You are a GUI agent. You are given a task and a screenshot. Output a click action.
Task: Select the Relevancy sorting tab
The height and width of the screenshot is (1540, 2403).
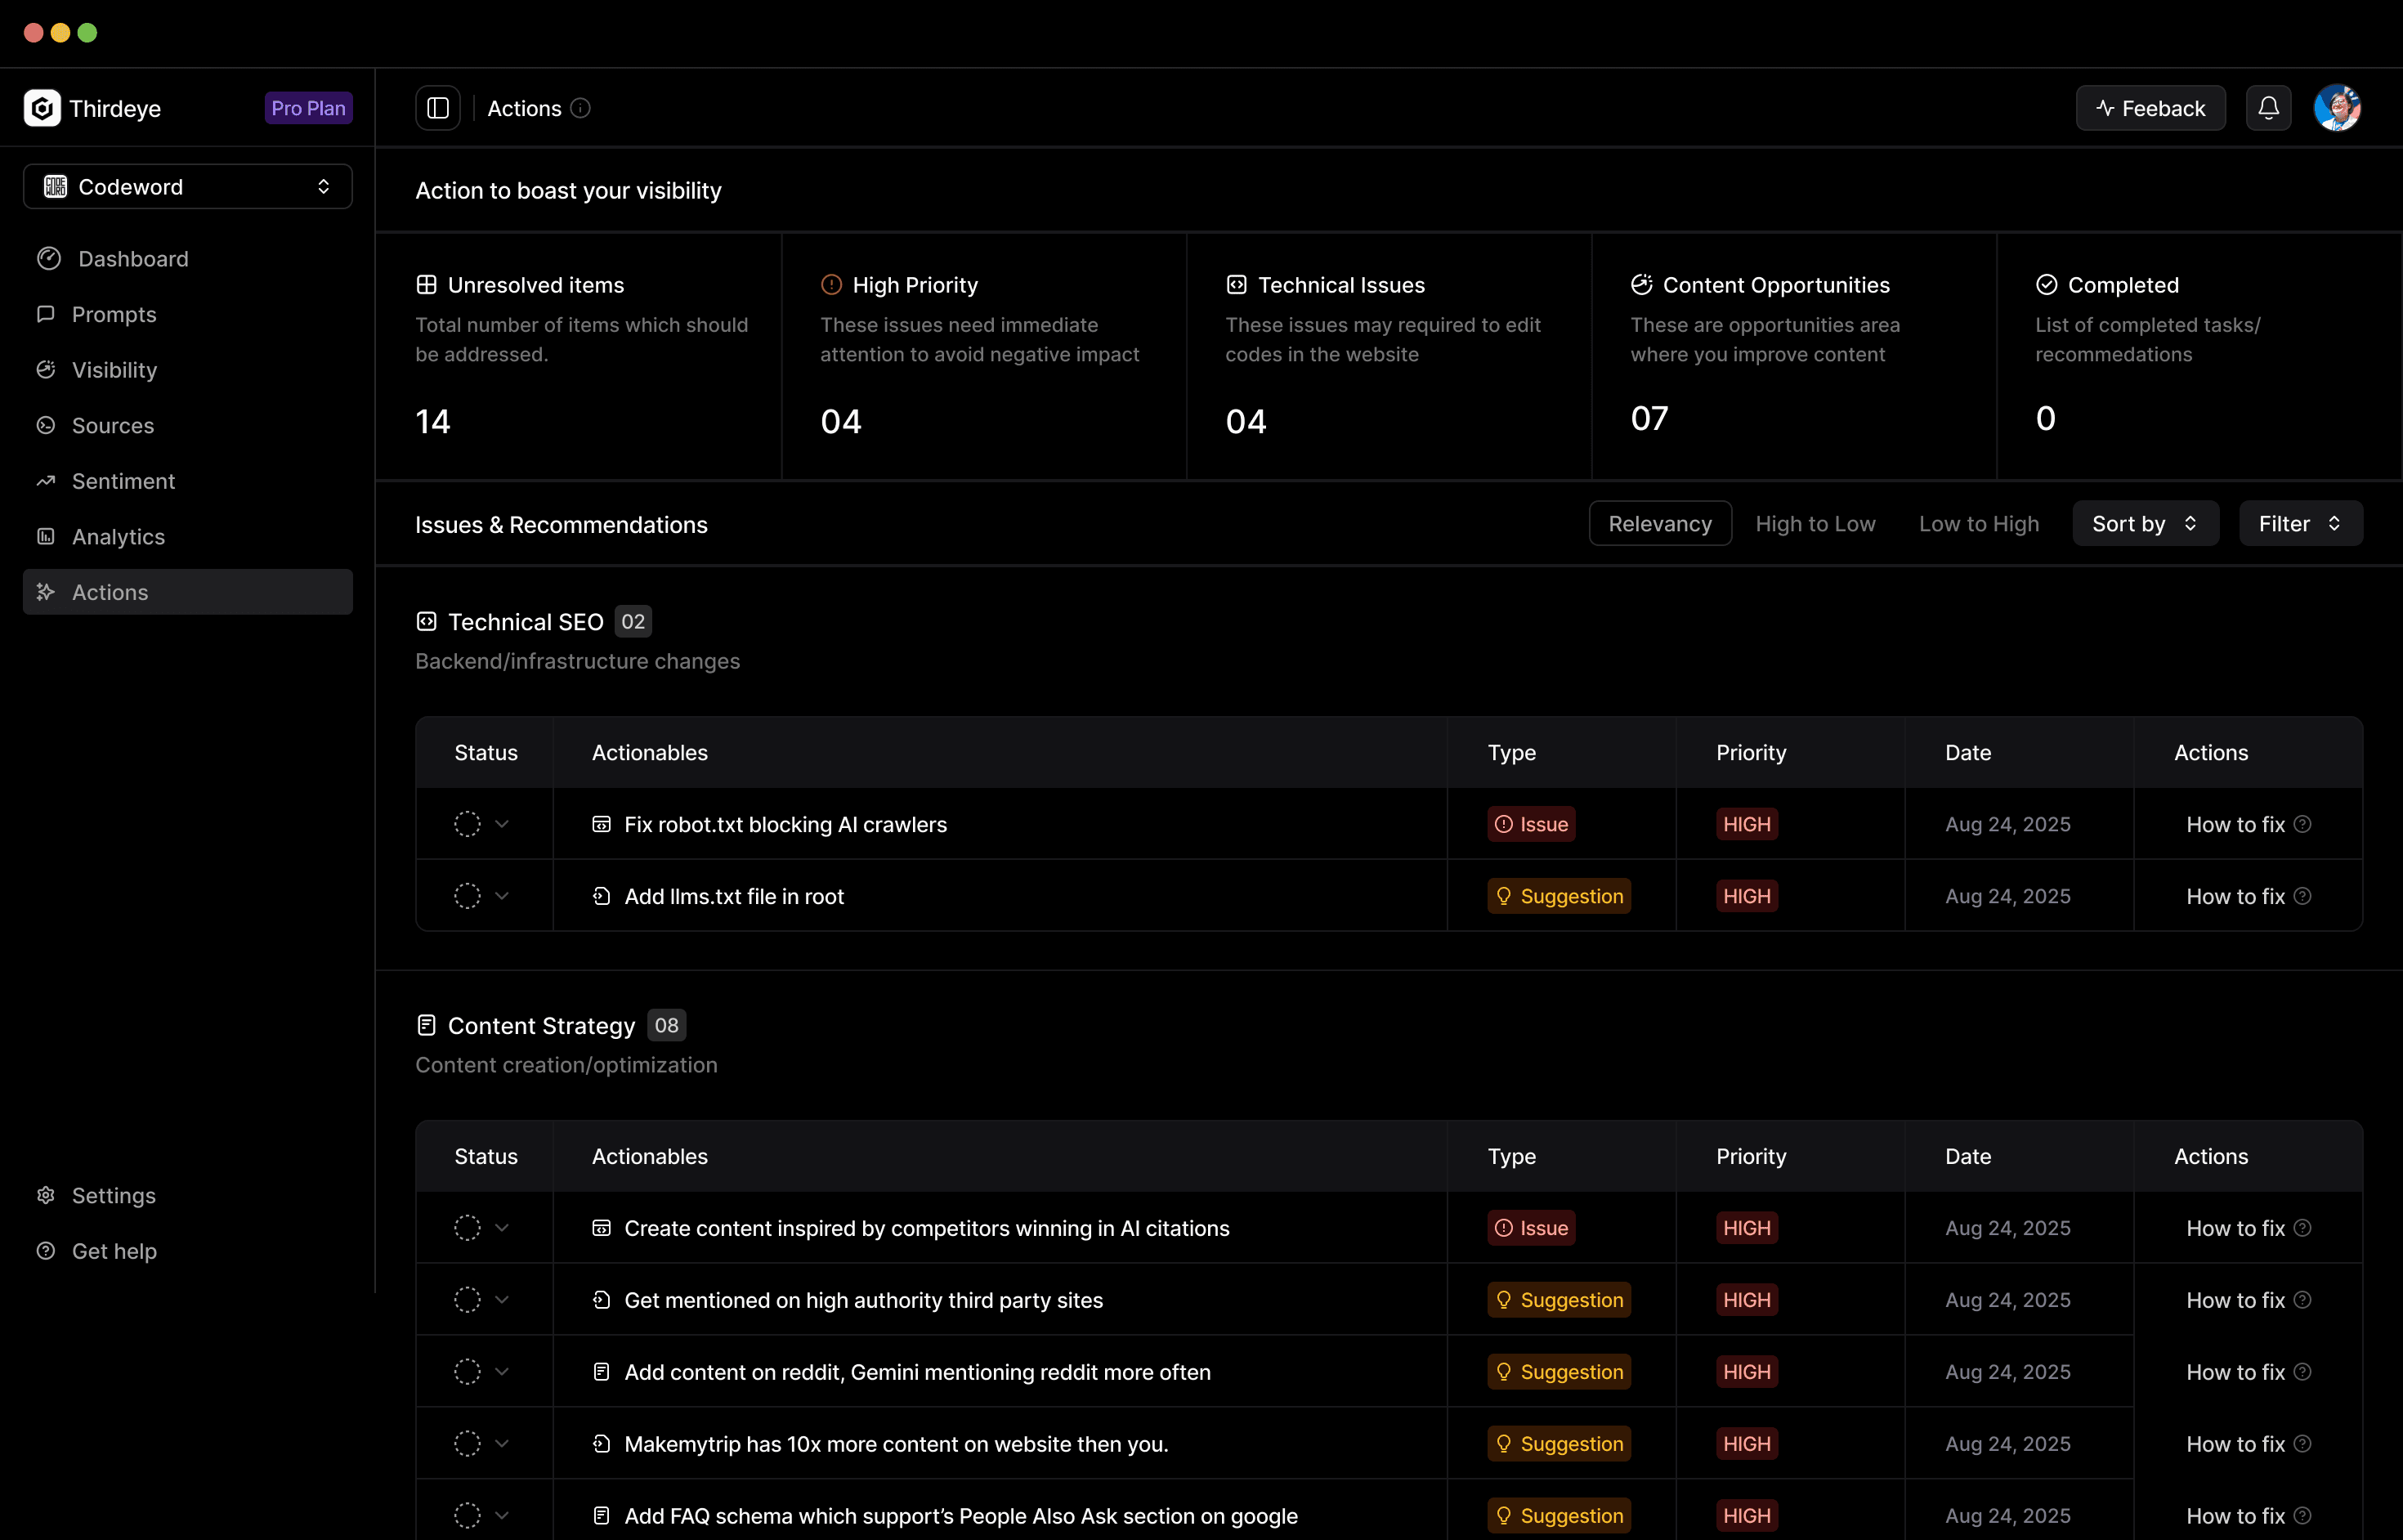coord(1660,524)
